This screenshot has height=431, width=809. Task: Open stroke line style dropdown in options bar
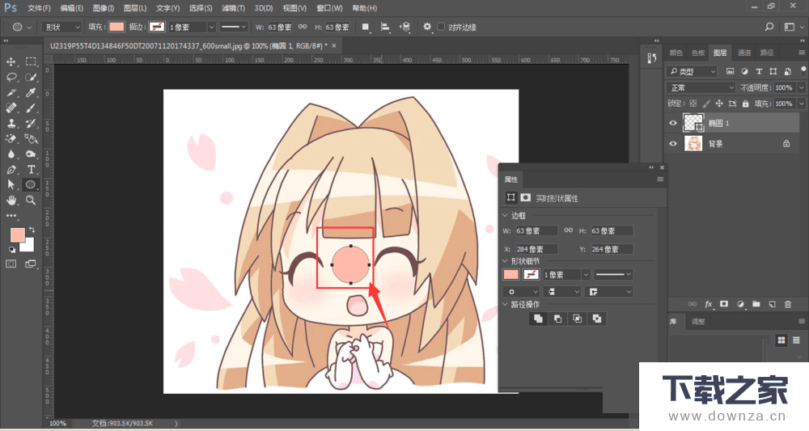point(234,27)
